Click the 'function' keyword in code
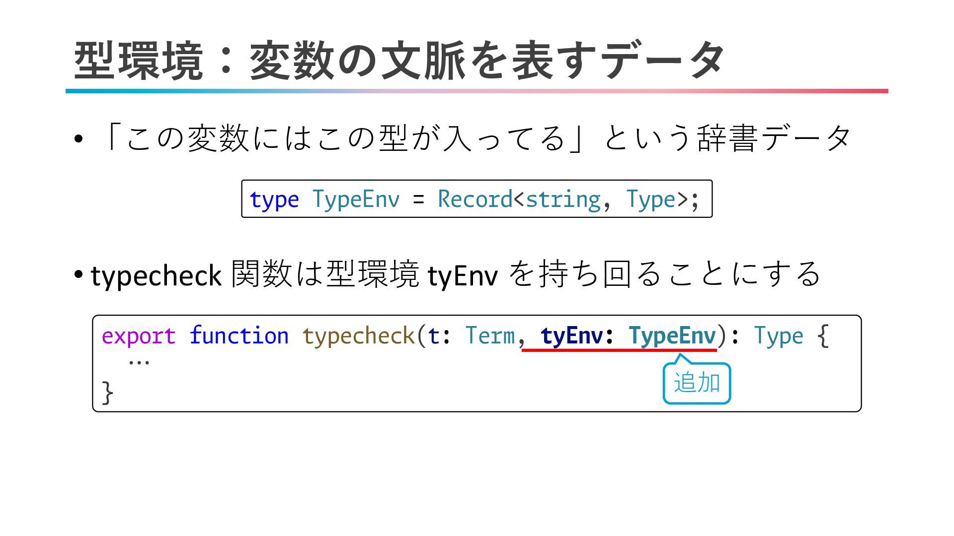 [239, 336]
